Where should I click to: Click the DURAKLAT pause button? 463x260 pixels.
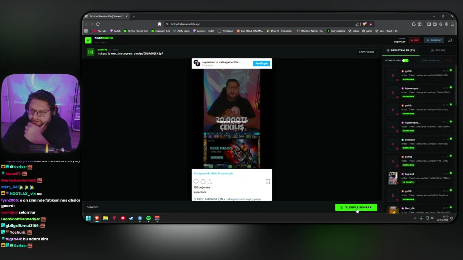(x=434, y=40)
